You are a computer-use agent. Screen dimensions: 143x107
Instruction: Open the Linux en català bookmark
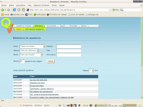click(76, 15)
